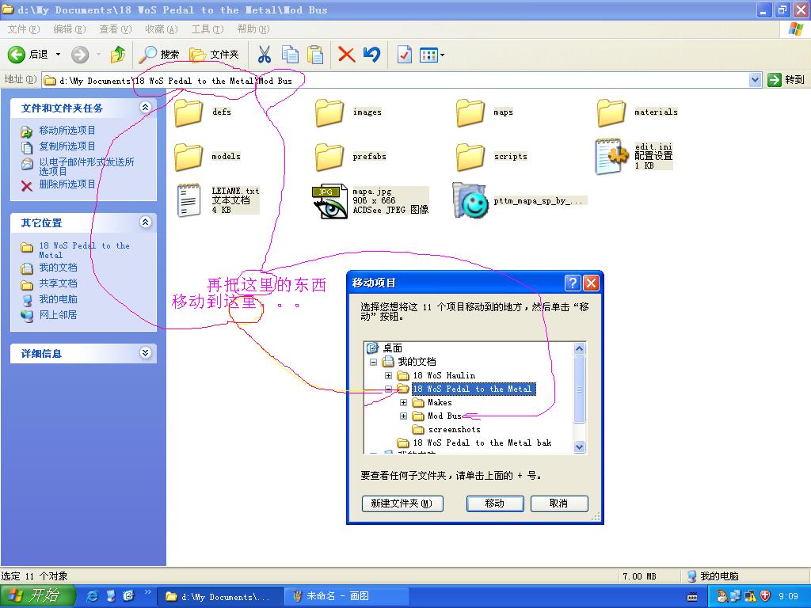The height and width of the screenshot is (608, 811).
Task: Select the materials folder icon
Action: pyautogui.click(x=611, y=113)
